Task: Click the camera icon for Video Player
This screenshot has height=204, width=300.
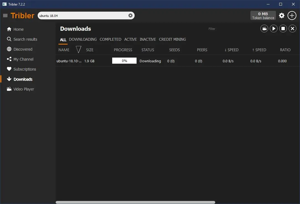Action: (x=9, y=89)
